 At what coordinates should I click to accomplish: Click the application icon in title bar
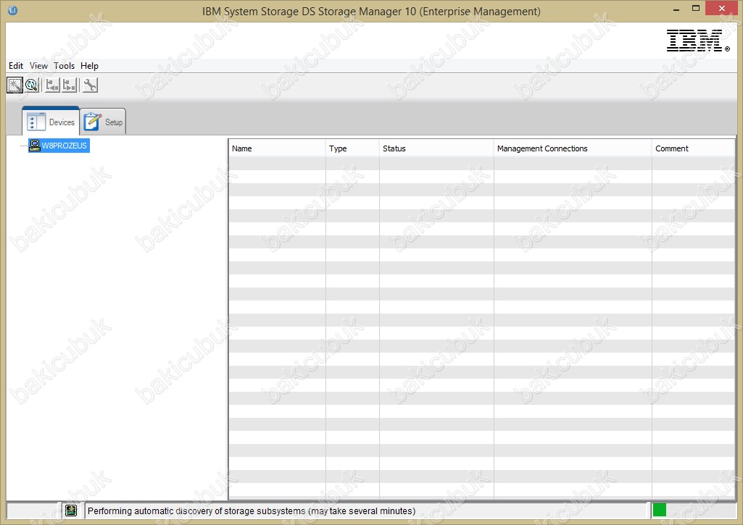12,11
